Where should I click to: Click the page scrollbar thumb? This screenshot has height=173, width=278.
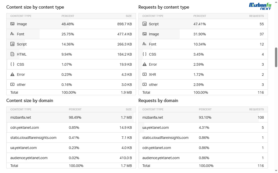point(276,57)
